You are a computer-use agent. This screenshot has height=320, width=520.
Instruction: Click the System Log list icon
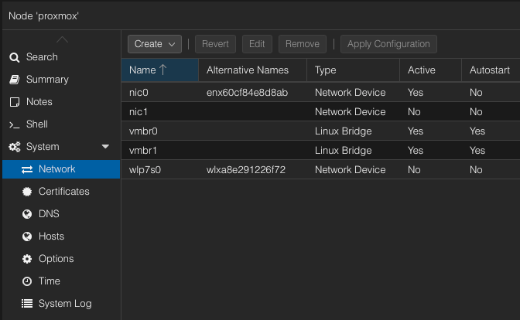click(x=27, y=304)
